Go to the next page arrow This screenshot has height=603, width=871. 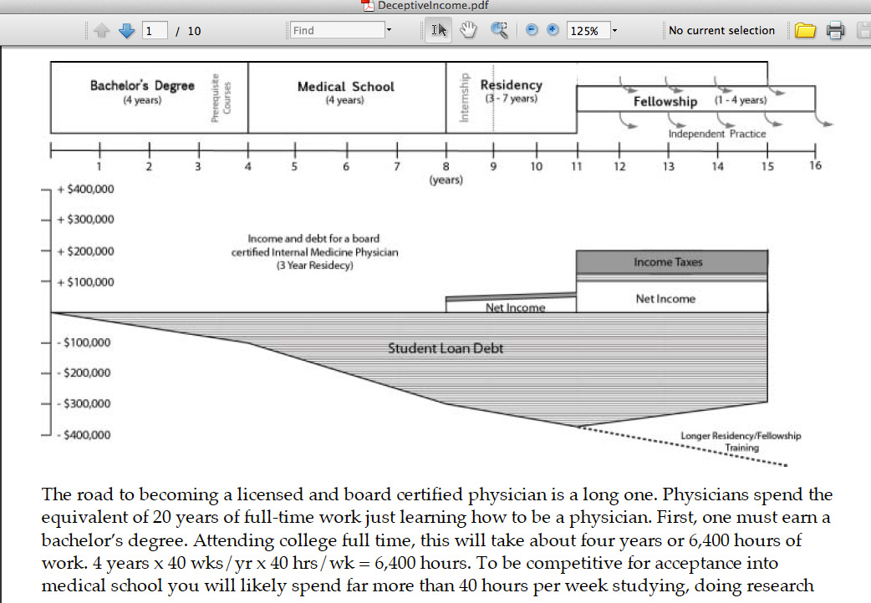click(127, 30)
